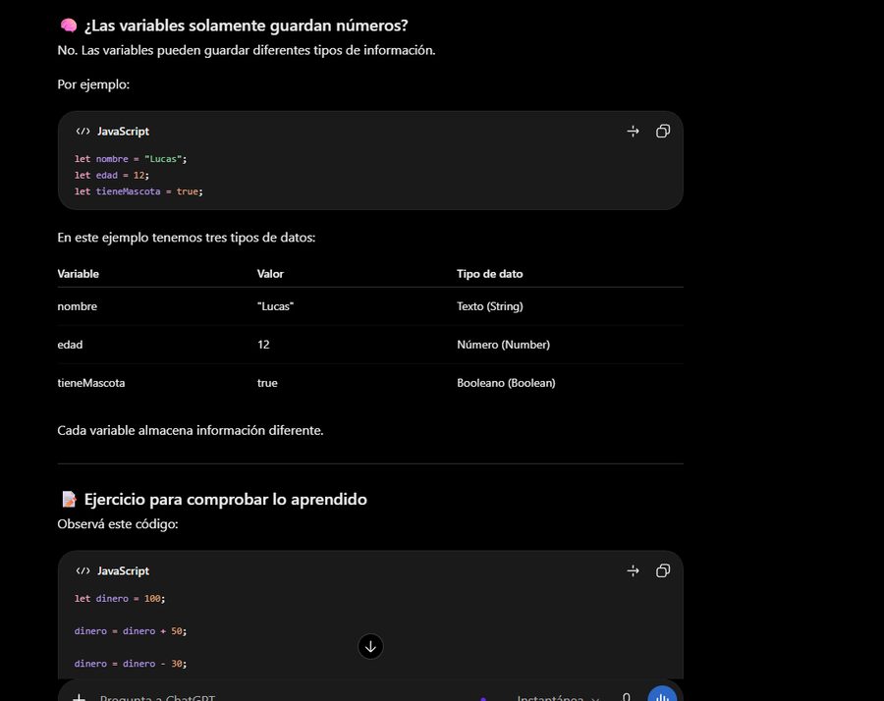Screen dimensions: 884x701
Task: Click the sentence starting No. Las variables pueden guardar
Action: coord(247,51)
